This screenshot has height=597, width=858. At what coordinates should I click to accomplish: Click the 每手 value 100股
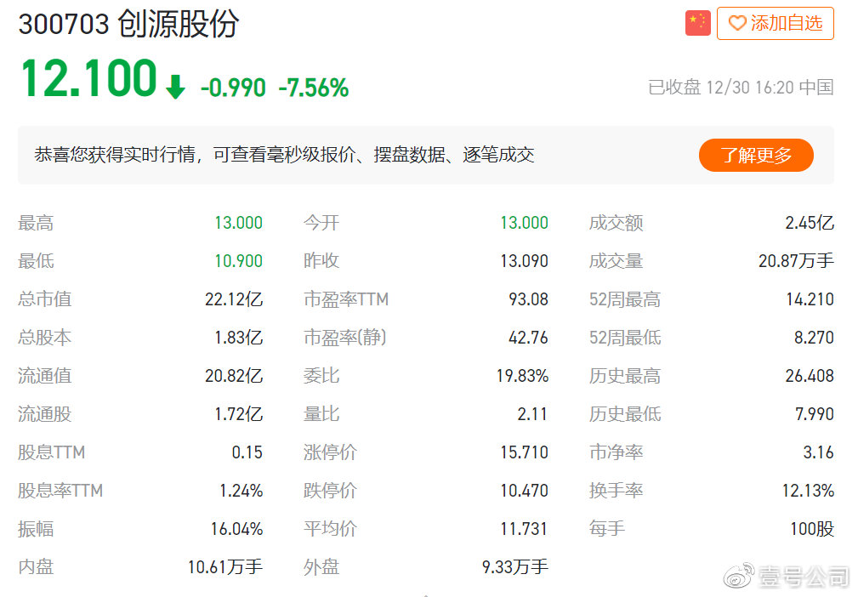[x=812, y=529]
